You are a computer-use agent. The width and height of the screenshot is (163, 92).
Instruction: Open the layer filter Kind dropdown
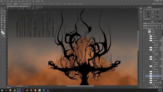(147, 24)
